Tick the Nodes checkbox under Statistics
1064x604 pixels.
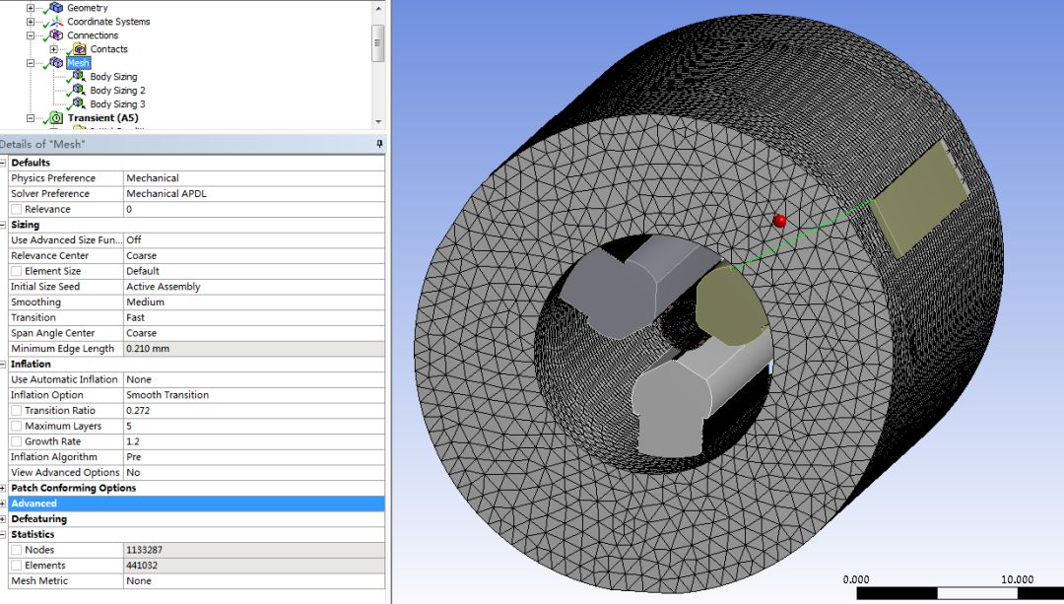tap(17, 550)
